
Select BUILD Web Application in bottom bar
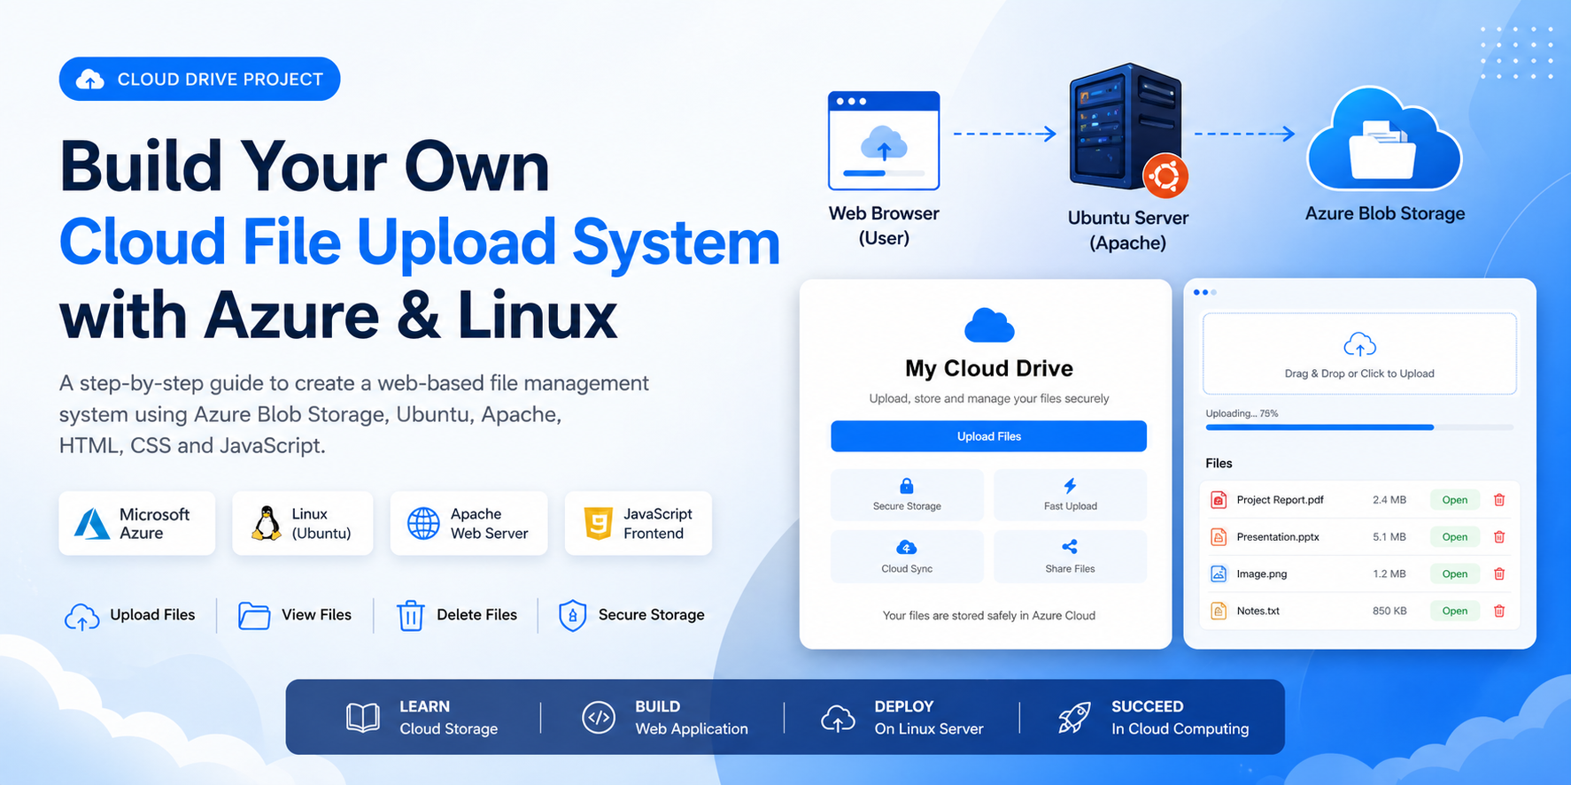point(665,718)
